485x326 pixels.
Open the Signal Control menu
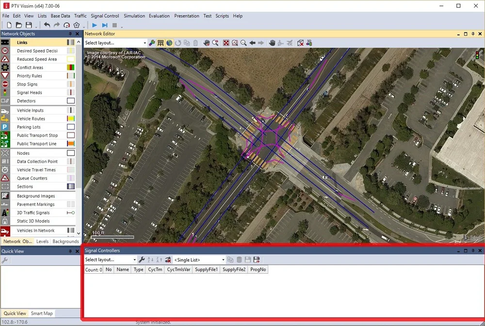(105, 16)
